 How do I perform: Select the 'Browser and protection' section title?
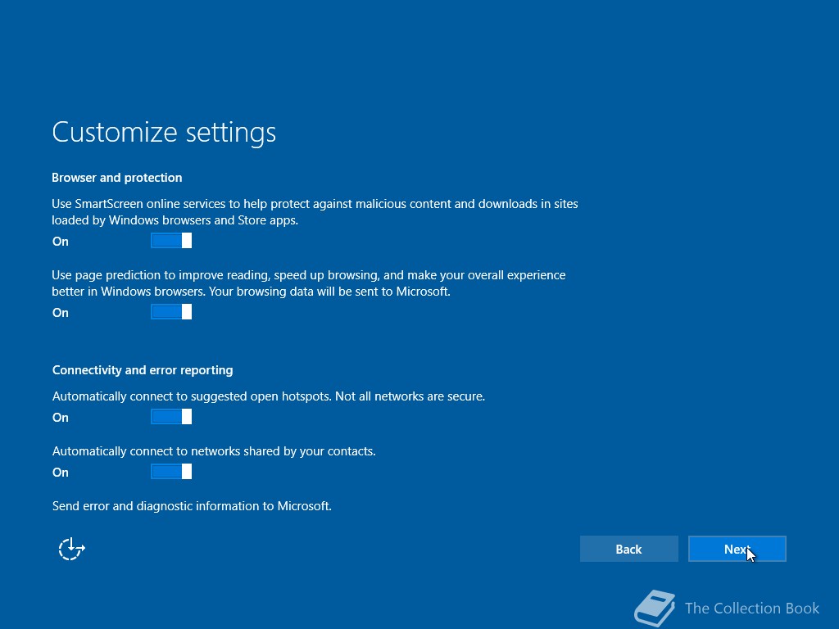point(116,178)
